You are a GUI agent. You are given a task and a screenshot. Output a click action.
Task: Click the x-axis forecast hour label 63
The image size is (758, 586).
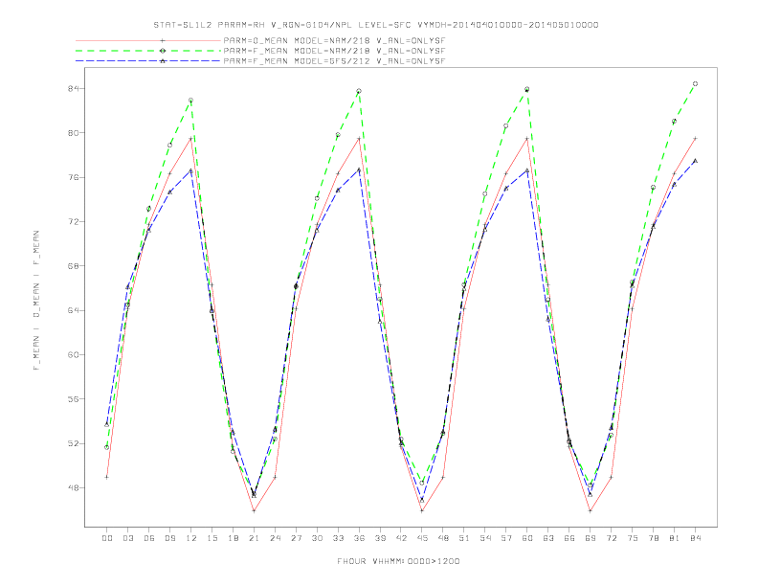pos(548,538)
